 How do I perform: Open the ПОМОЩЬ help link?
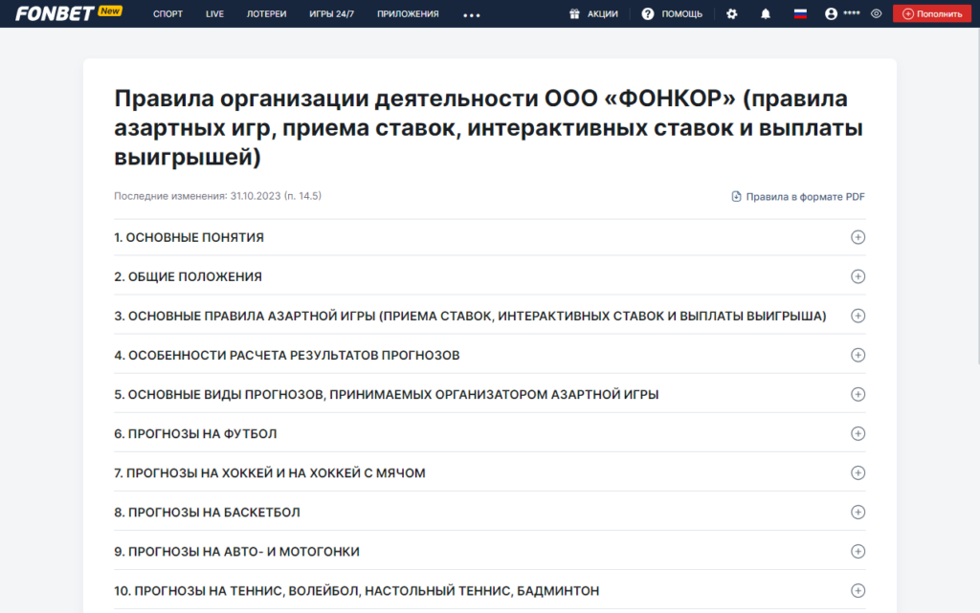(681, 13)
